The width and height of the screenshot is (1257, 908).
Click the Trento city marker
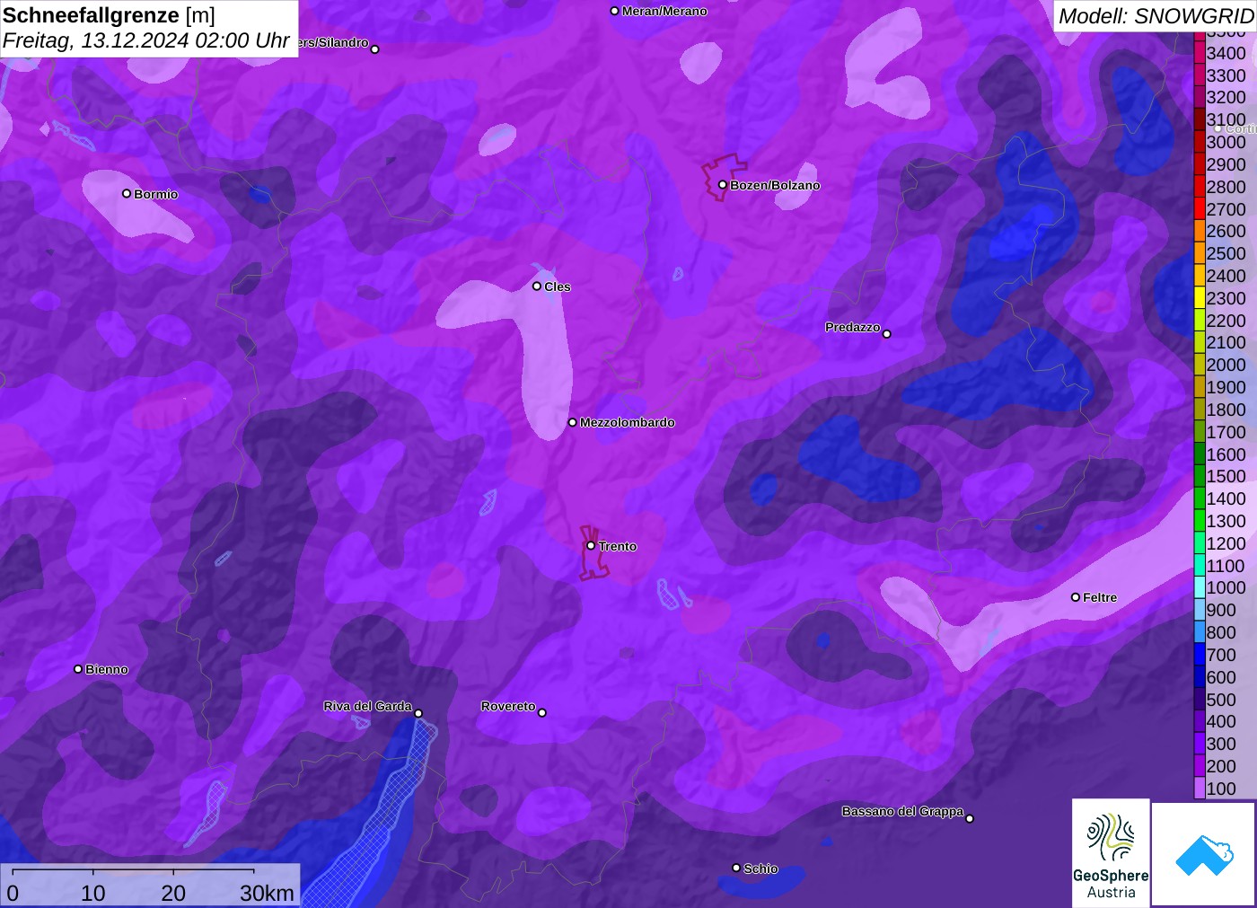point(591,546)
